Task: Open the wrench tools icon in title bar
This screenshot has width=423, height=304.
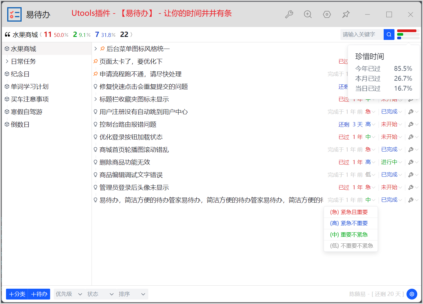Action: pos(289,14)
